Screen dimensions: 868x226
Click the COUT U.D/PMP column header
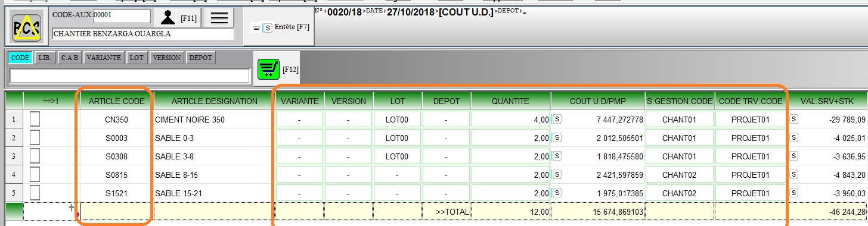pos(598,101)
